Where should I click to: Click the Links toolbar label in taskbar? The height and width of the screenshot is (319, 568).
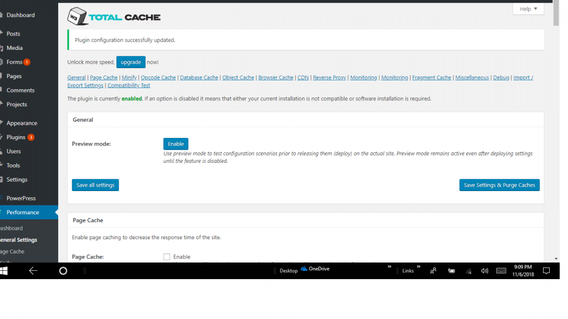tap(408, 271)
